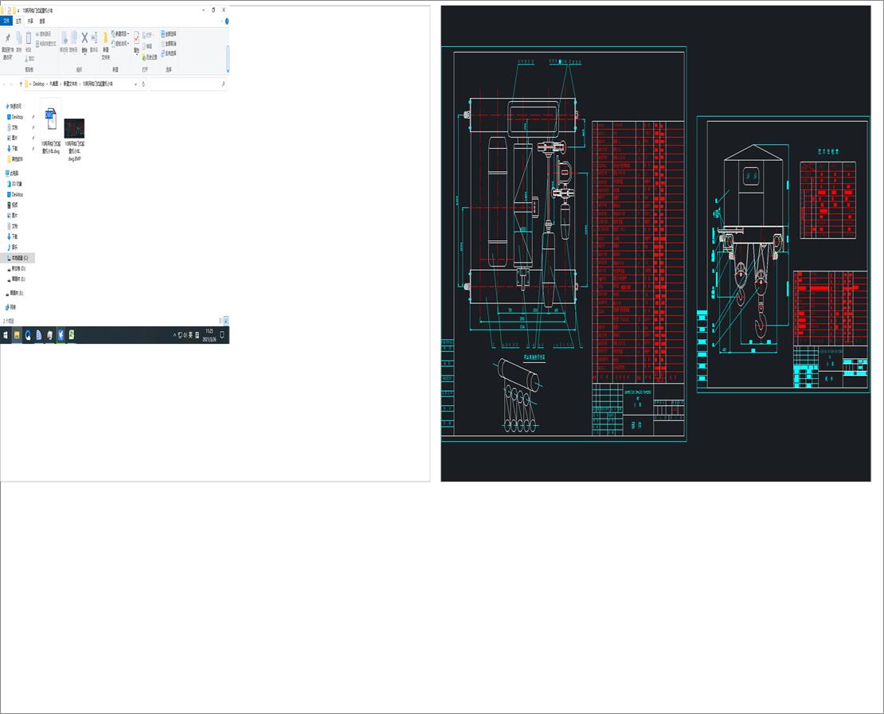Switch to the View ribbon tab

[x=40, y=21]
